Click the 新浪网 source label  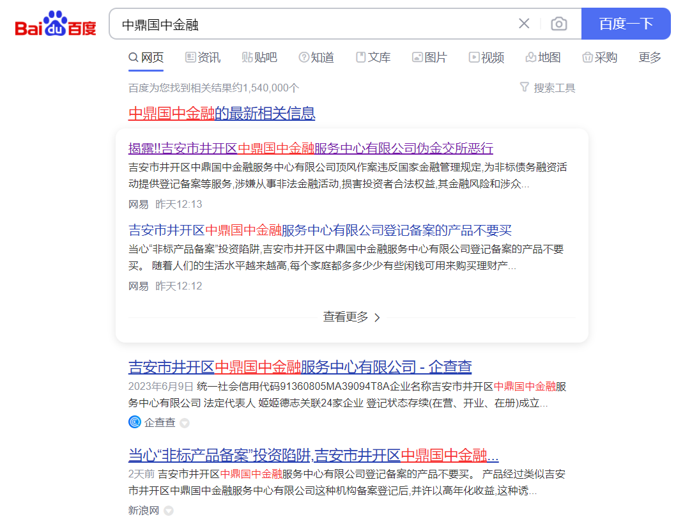pos(144,511)
